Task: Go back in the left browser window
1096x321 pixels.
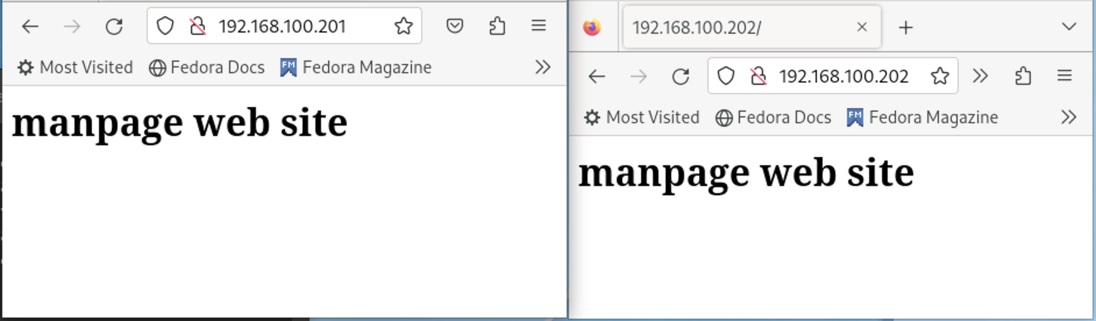Action: (x=30, y=26)
